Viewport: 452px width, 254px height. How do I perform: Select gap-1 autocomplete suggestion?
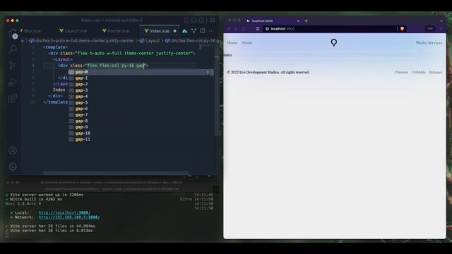click(x=141, y=78)
